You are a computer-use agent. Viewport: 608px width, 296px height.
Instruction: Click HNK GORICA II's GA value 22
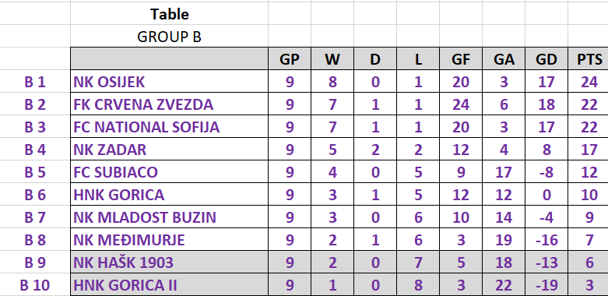point(504,285)
